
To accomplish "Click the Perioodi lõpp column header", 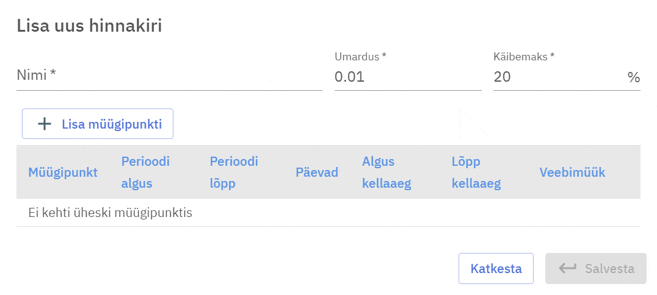I will (x=234, y=172).
